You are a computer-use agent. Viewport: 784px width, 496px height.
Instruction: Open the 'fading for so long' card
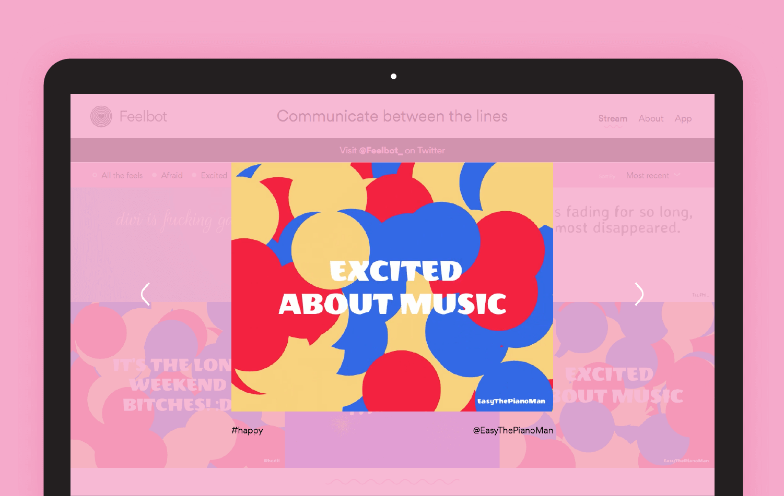click(634, 245)
